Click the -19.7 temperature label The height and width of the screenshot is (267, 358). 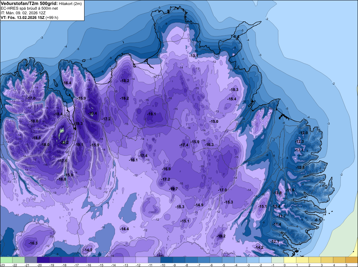point(173,189)
